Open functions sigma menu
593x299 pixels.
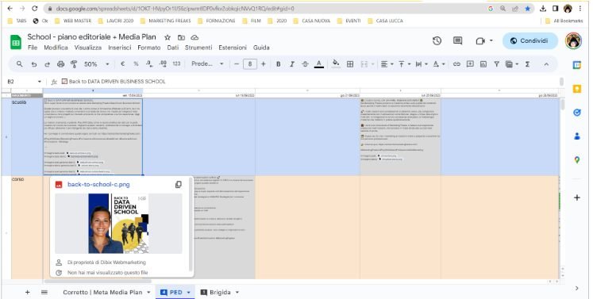click(527, 64)
